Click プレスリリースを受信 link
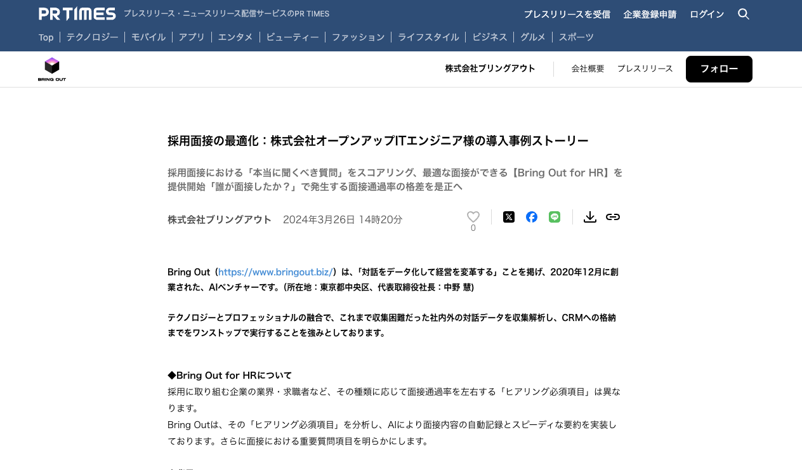 [567, 14]
